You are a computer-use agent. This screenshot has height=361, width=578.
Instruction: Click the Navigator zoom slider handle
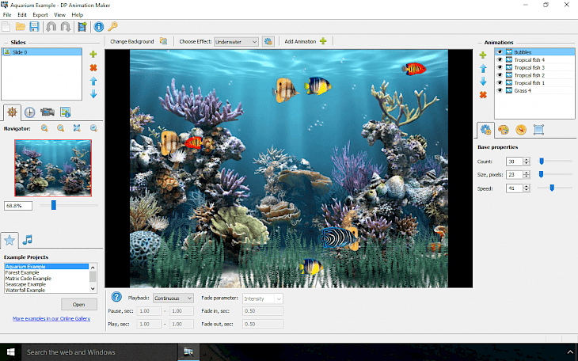pos(54,205)
